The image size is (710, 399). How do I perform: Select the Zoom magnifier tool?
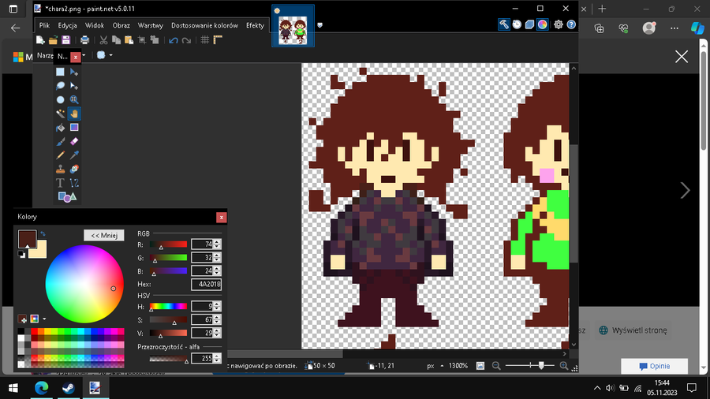(x=74, y=99)
